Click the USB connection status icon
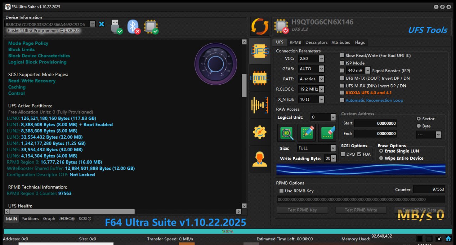Screen dimensions: 456x245 [116, 27]
